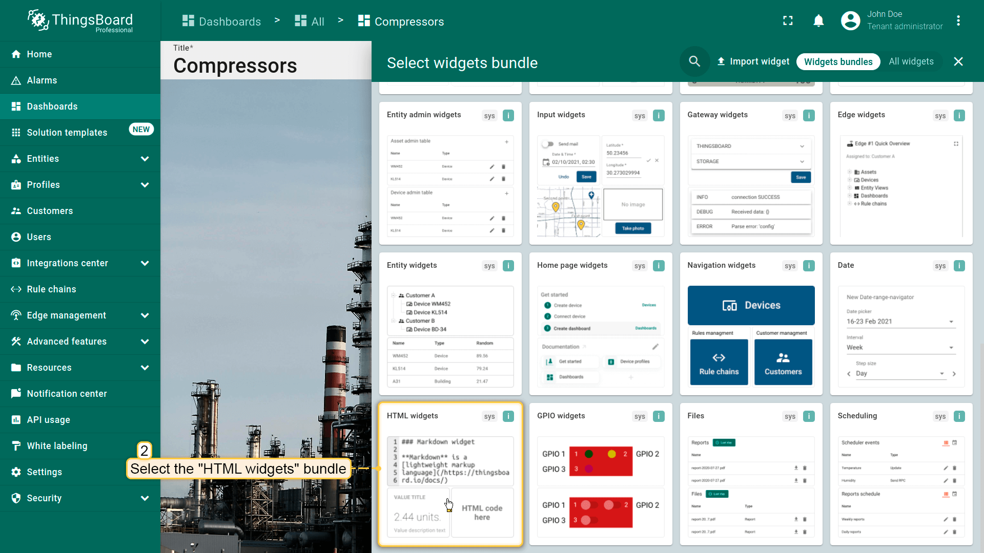Open Alarms in sidebar menu
Viewport: 984px width, 553px height.
(42, 80)
